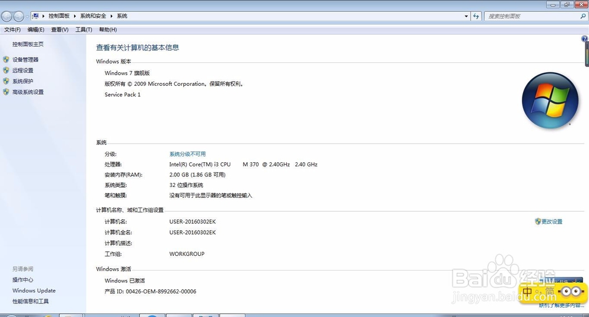Click Windows 已激活 status text
Image resolution: width=589 pixels, height=317 pixels.
[125, 281]
